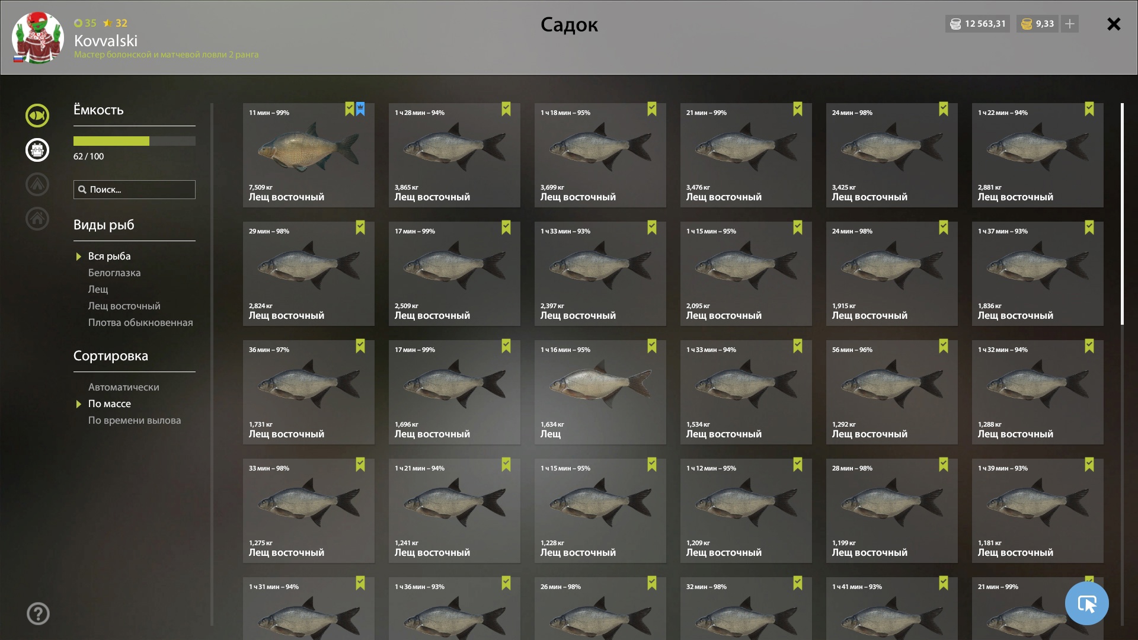Select the 1,731 кг fish card
Screen dimensions: 1138x640
(x=309, y=392)
